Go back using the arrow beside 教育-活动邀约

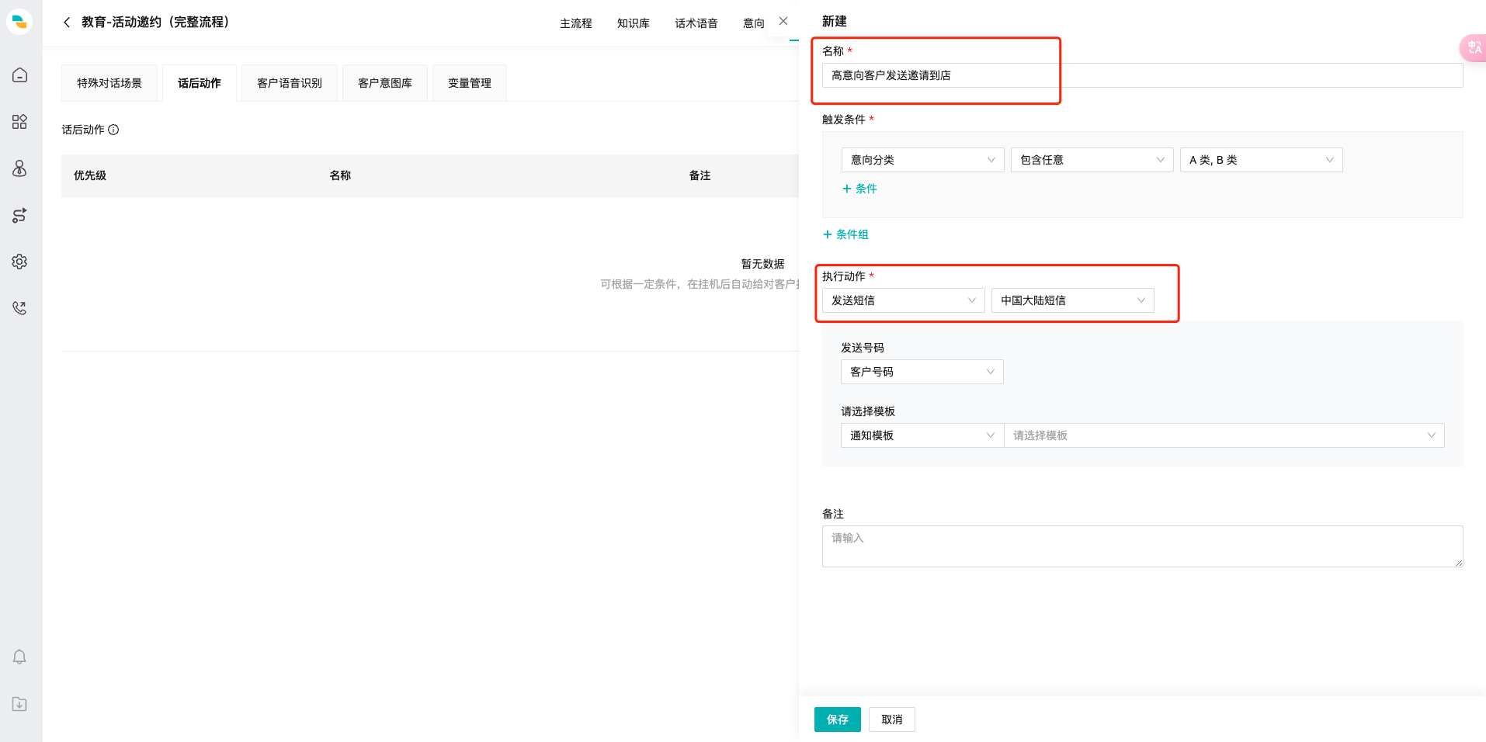click(x=67, y=23)
